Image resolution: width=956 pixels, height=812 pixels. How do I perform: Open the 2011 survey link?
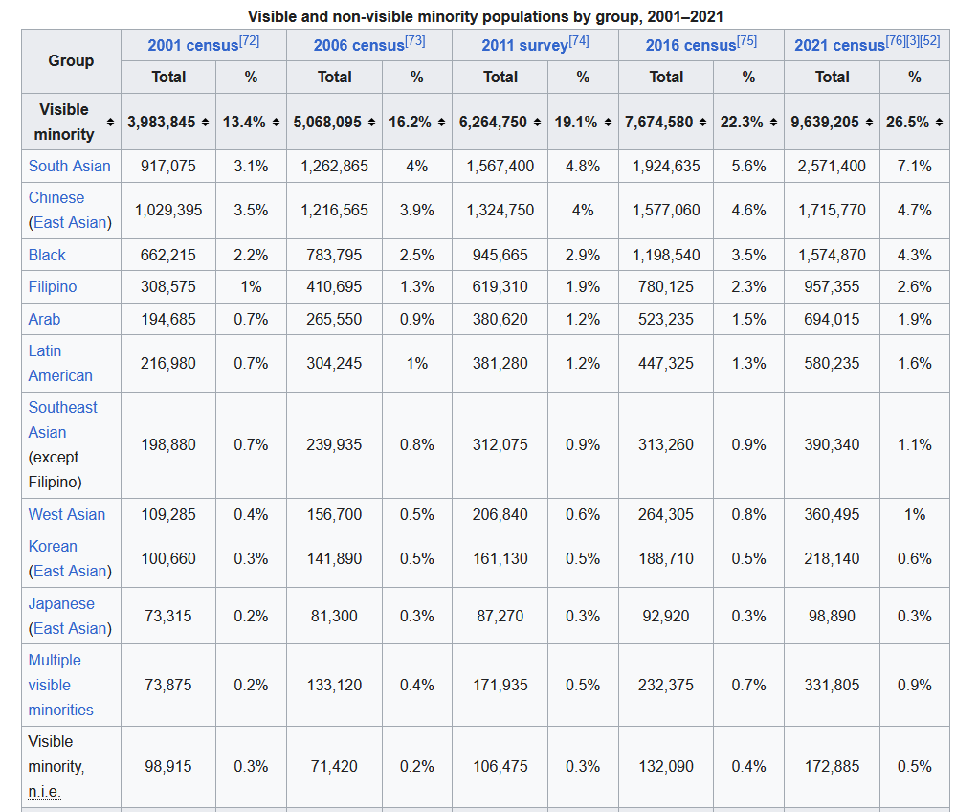pos(525,46)
